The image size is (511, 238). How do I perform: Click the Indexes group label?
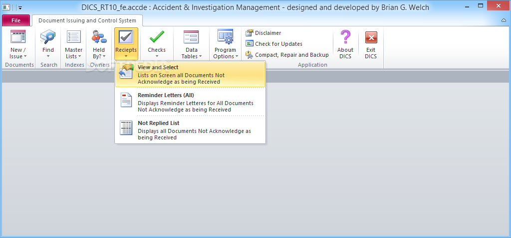tap(75, 65)
